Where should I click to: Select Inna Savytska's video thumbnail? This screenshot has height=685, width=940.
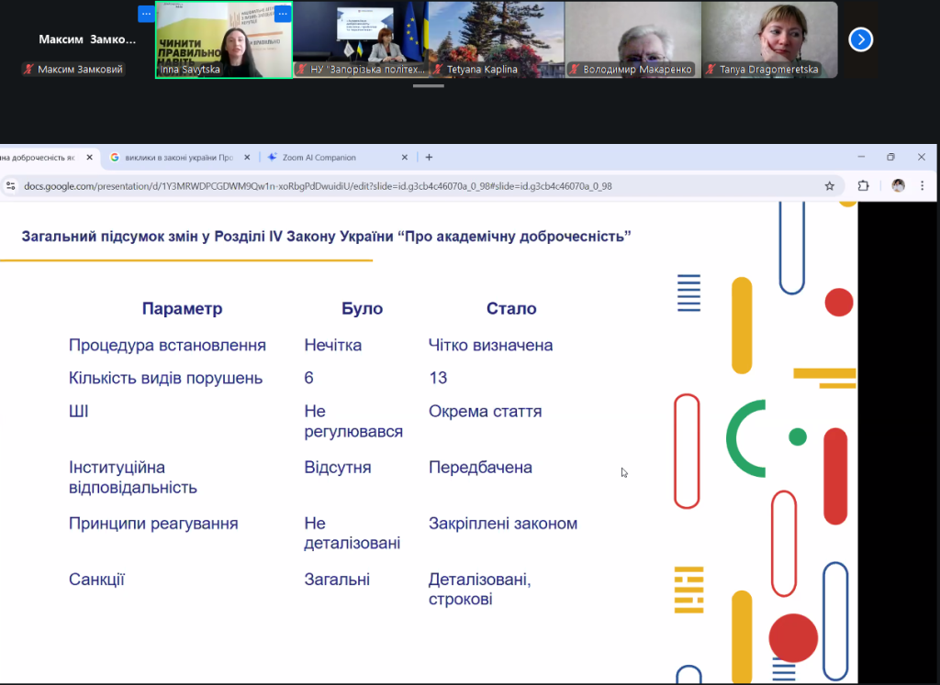pos(223,39)
